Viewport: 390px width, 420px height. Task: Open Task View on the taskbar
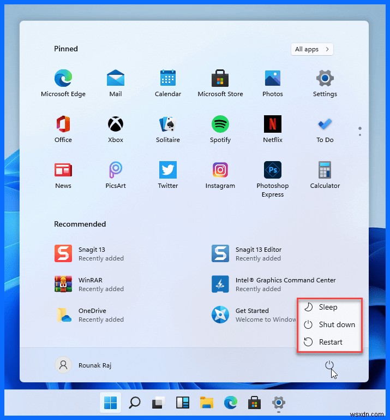pyautogui.click(x=158, y=403)
